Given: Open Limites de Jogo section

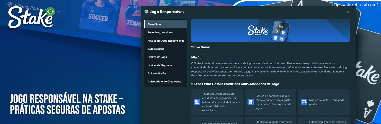Looking at the screenshot, I should pos(166,57).
